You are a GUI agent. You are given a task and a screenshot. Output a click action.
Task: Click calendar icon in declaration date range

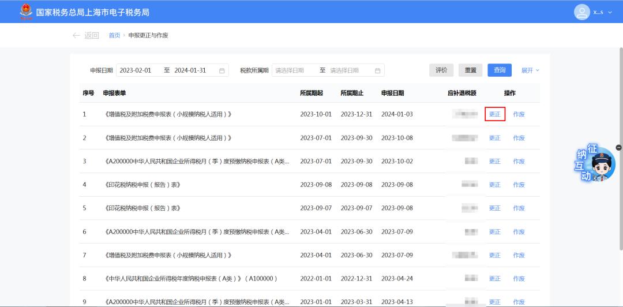click(222, 70)
